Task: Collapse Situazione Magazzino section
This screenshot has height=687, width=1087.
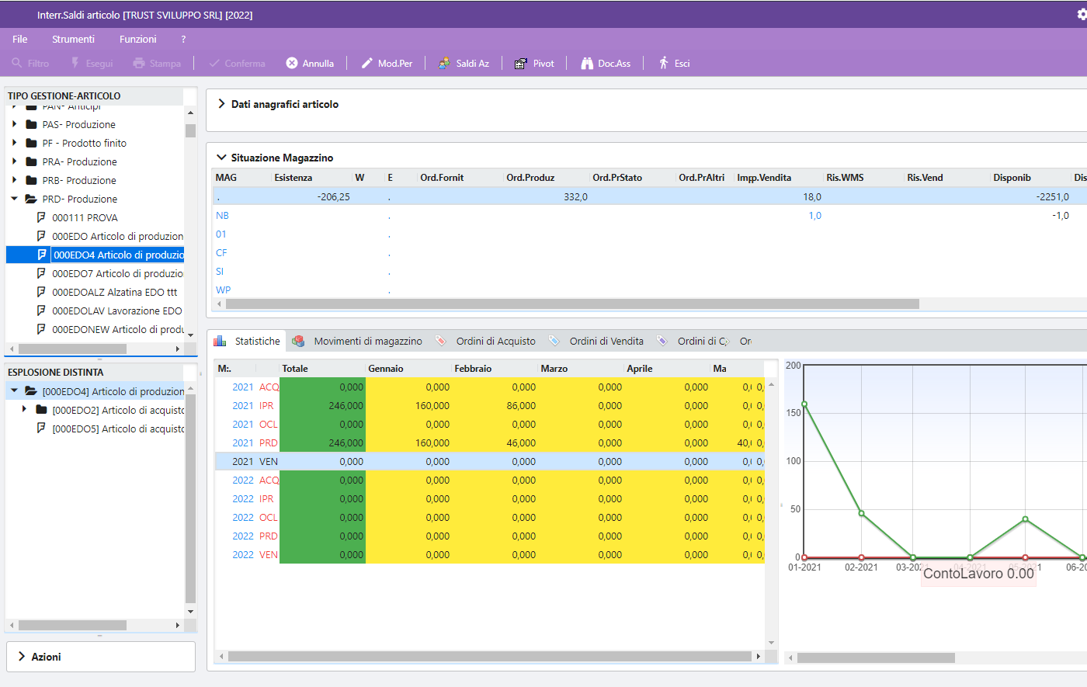Action: (221, 157)
